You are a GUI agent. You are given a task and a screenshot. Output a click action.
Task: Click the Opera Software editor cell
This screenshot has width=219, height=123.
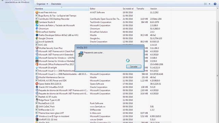[x=97, y=84]
